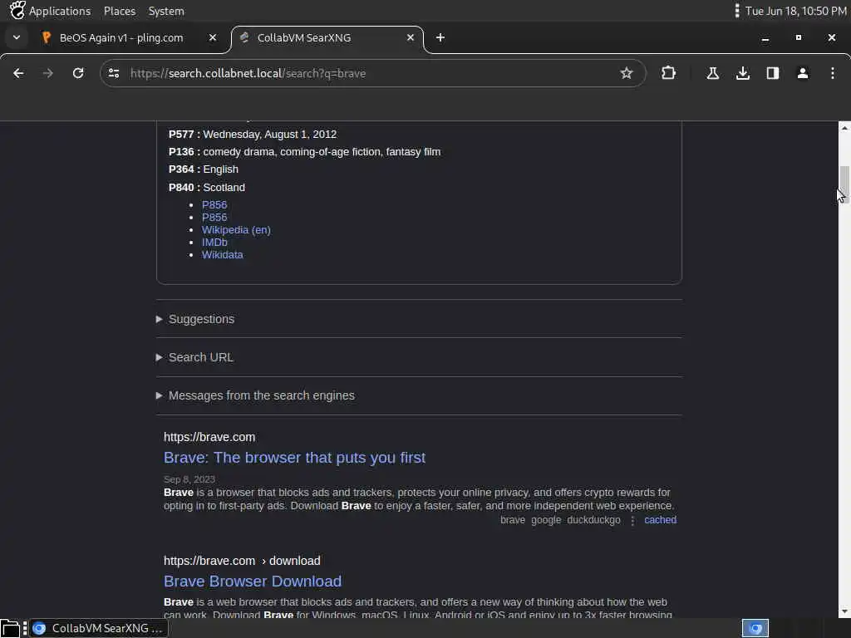Switch to BeOS Again v1 - pling.com tab
Viewport: 851px width, 638px height.
click(x=121, y=37)
